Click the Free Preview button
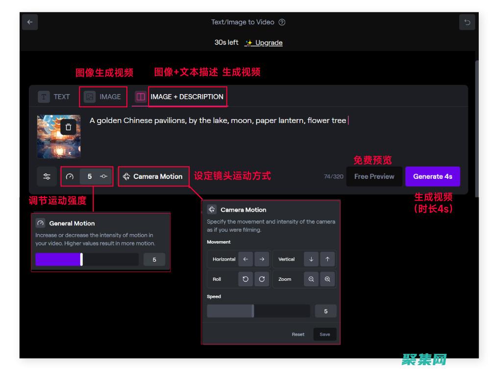This screenshot has height=370, width=490. [374, 176]
